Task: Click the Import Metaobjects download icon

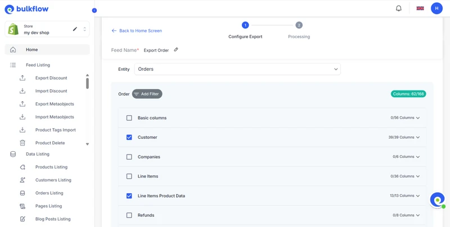Action: [22, 117]
